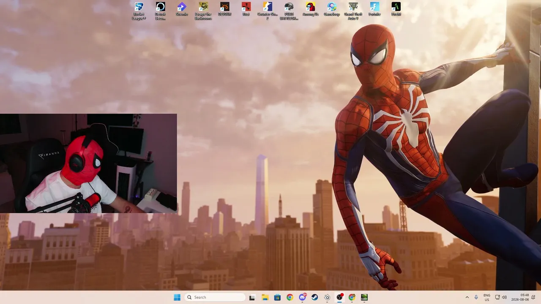
Task: Open the ENG US language switcher
Action: coord(487,297)
